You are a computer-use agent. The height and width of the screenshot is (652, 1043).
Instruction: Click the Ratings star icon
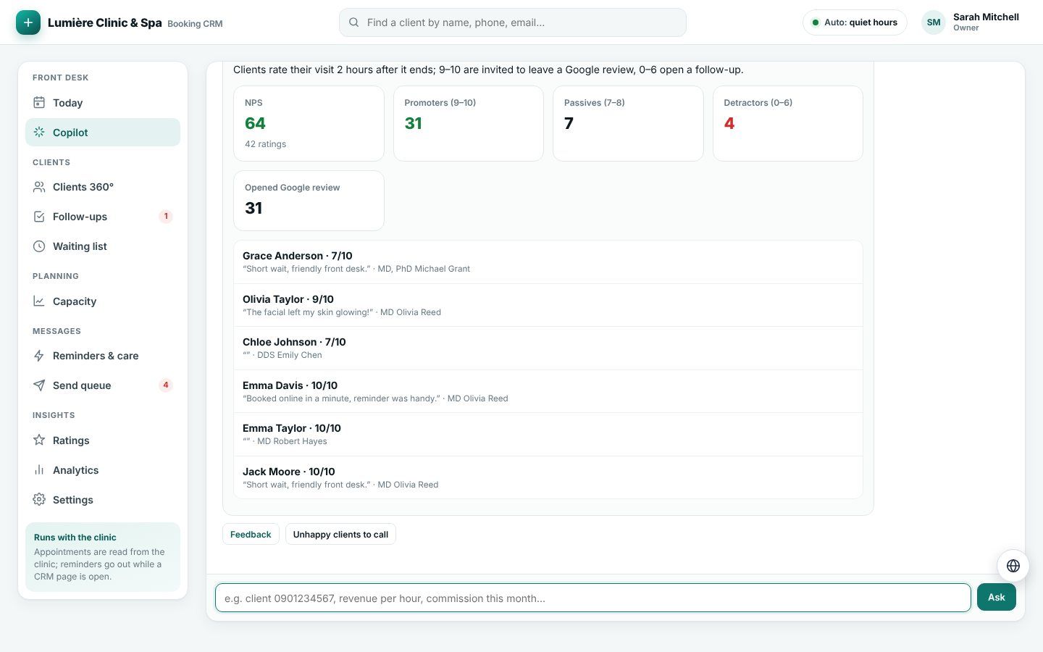[39, 440]
